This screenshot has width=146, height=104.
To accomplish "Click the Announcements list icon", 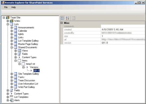I will point(15,28).
